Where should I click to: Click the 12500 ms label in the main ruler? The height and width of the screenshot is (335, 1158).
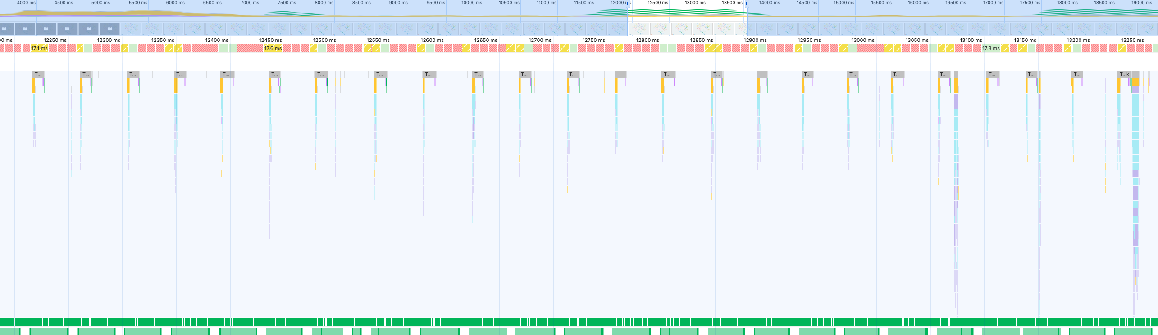tap(324, 40)
